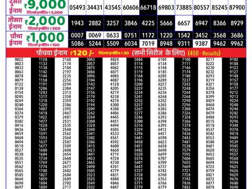Click the 450 - Results text
The image size is (252, 189).
pos(204,53)
